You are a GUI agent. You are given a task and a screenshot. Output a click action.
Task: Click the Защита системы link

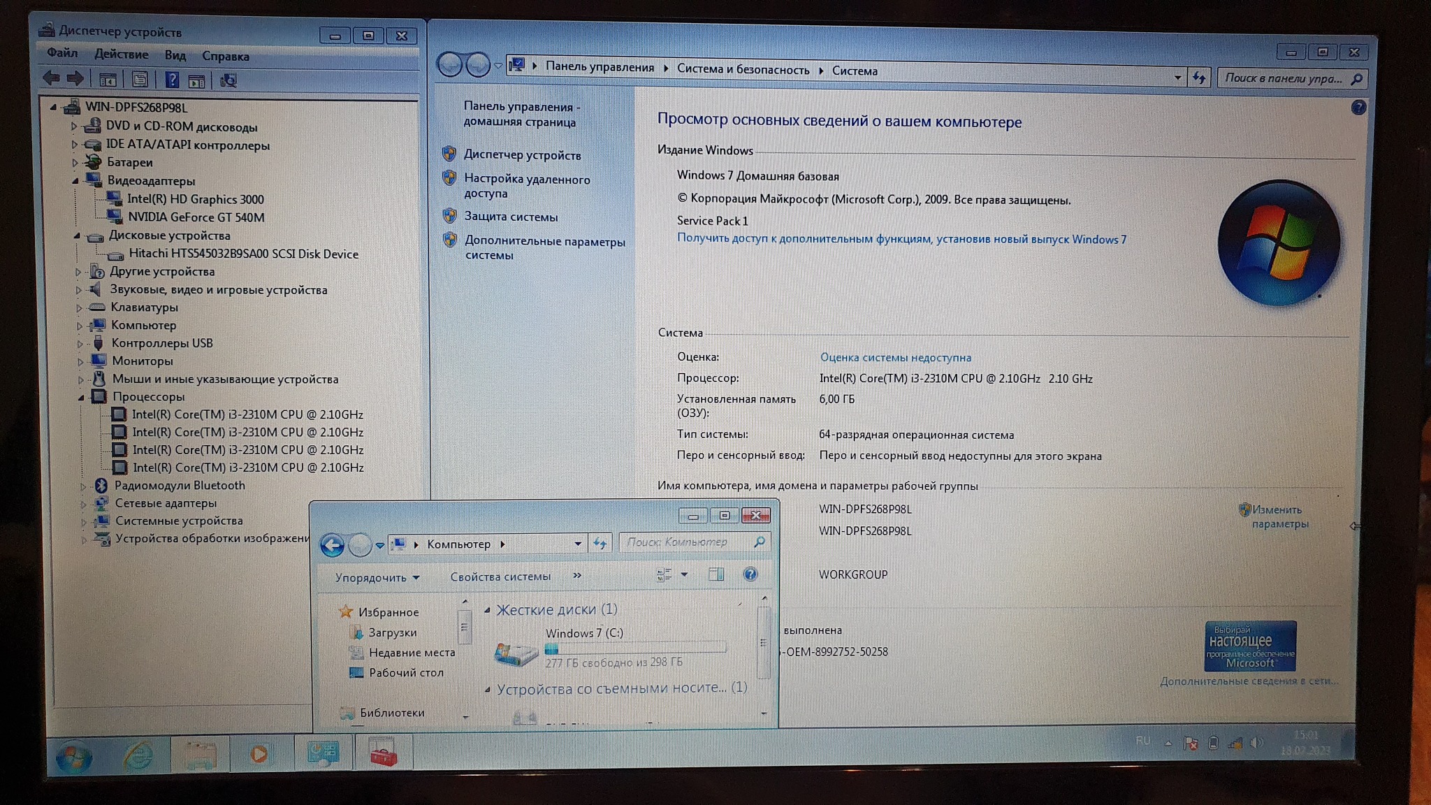click(x=511, y=217)
